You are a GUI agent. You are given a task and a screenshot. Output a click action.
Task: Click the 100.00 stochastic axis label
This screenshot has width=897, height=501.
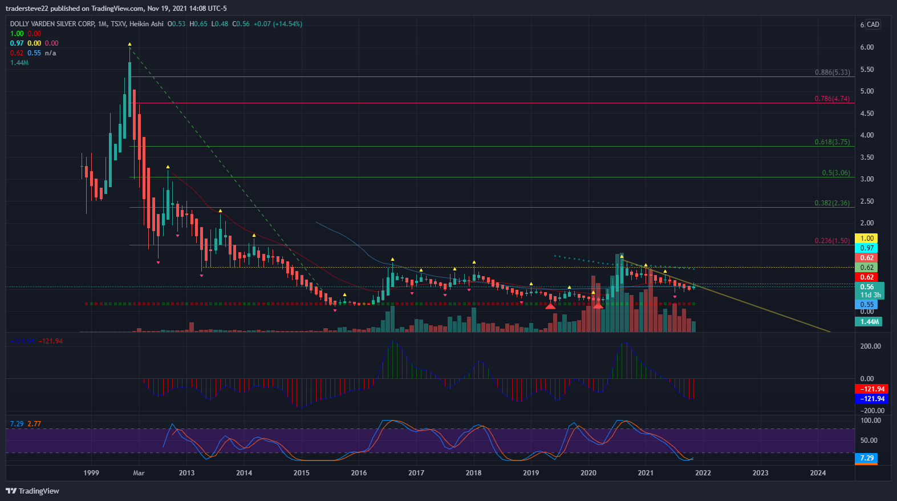[x=870, y=421]
